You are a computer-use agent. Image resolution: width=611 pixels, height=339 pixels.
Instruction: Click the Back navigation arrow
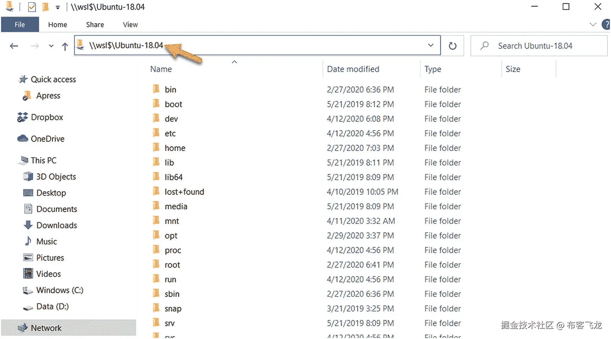[14, 46]
